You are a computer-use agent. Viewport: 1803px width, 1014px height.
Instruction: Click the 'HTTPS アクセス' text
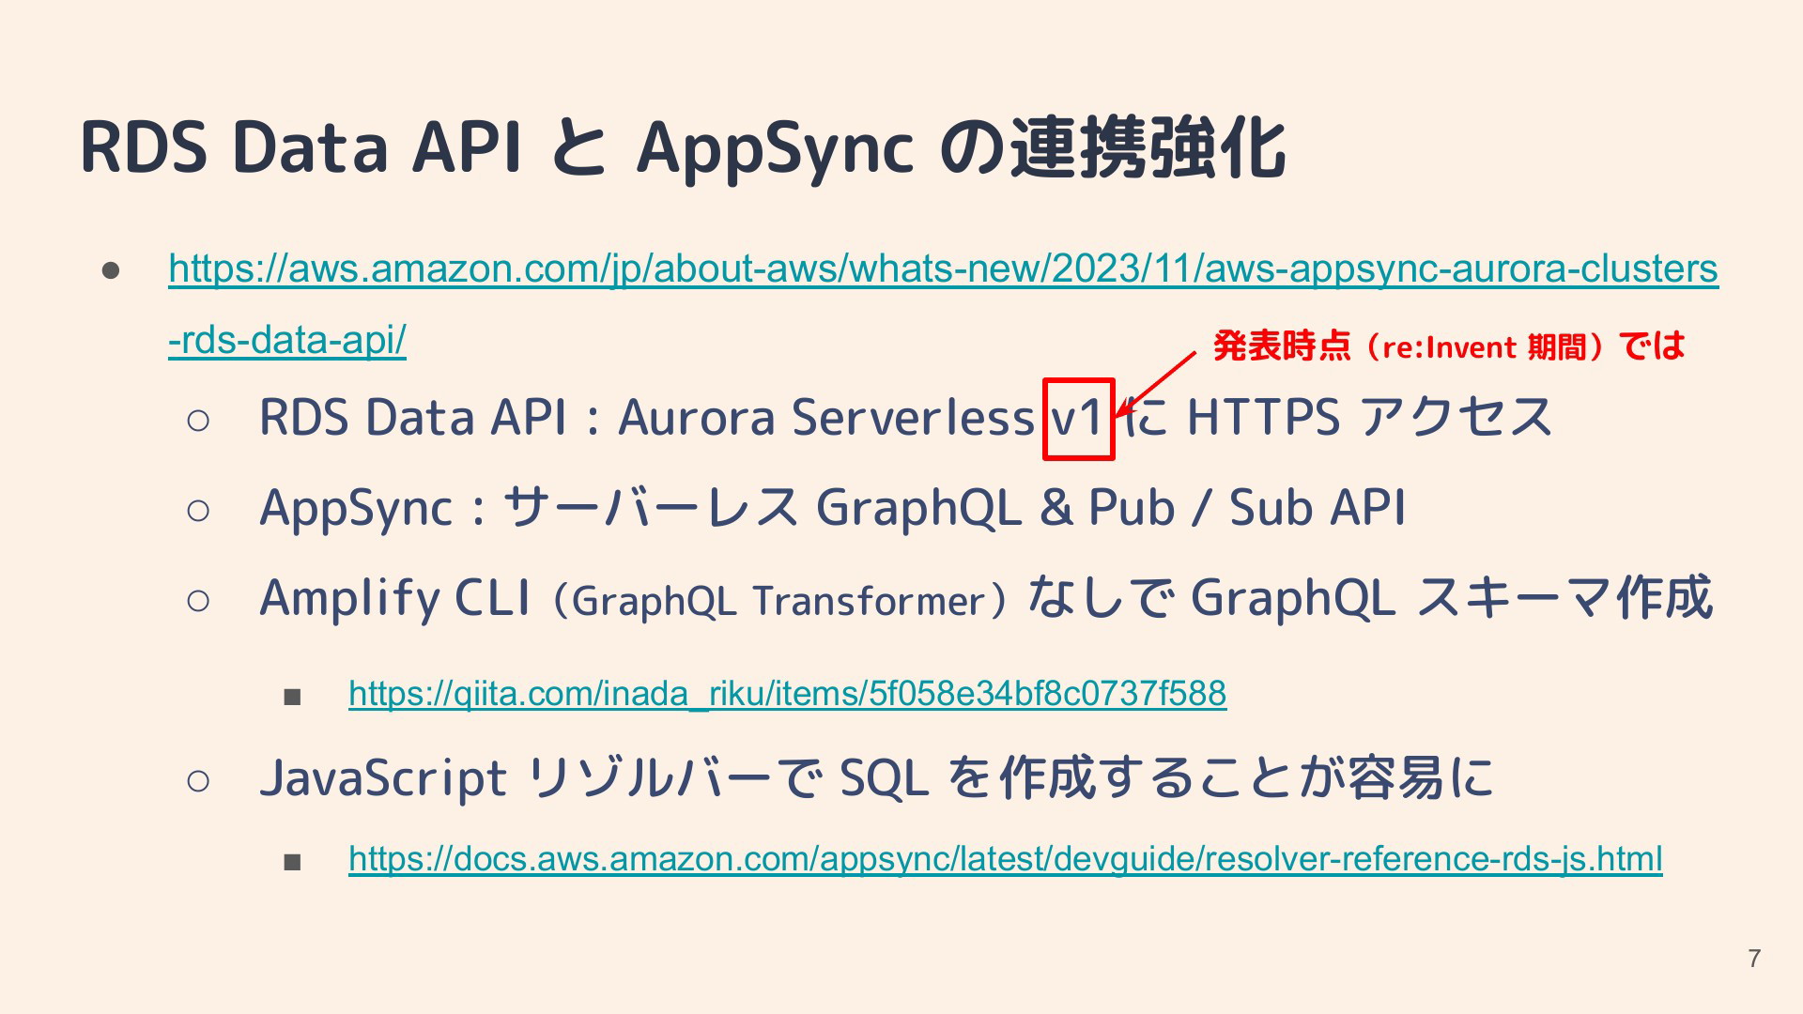pos(1370,418)
